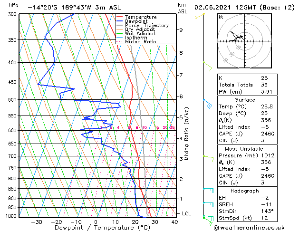This screenshot has height=231, width=299.
Task: Click the hodograph storm motion arrow
Action: tap(241, 37)
